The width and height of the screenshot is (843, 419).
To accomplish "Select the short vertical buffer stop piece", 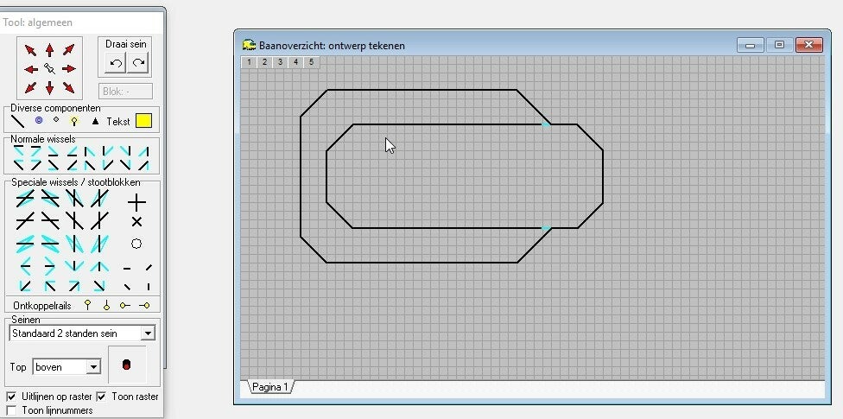I will click(x=149, y=287).
